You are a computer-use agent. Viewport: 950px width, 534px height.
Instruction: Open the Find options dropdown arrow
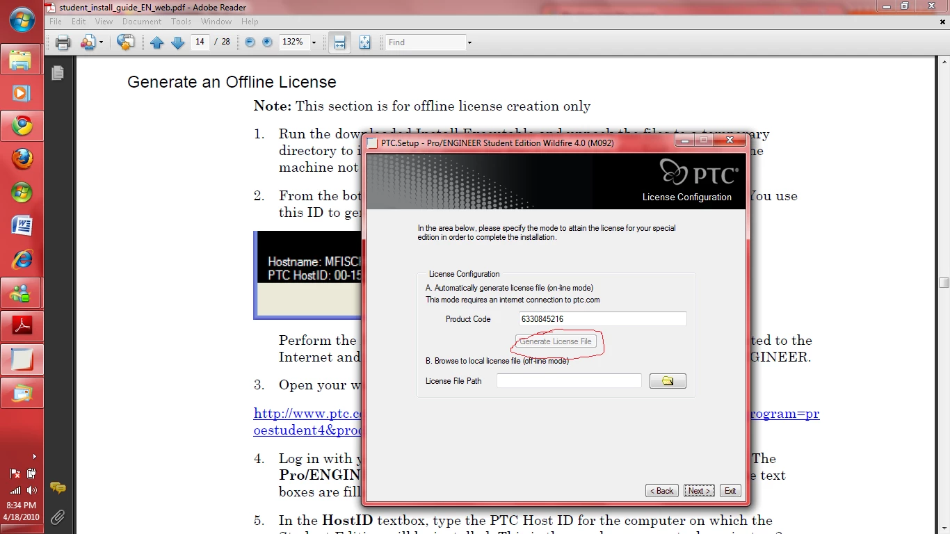click(469, 42)
